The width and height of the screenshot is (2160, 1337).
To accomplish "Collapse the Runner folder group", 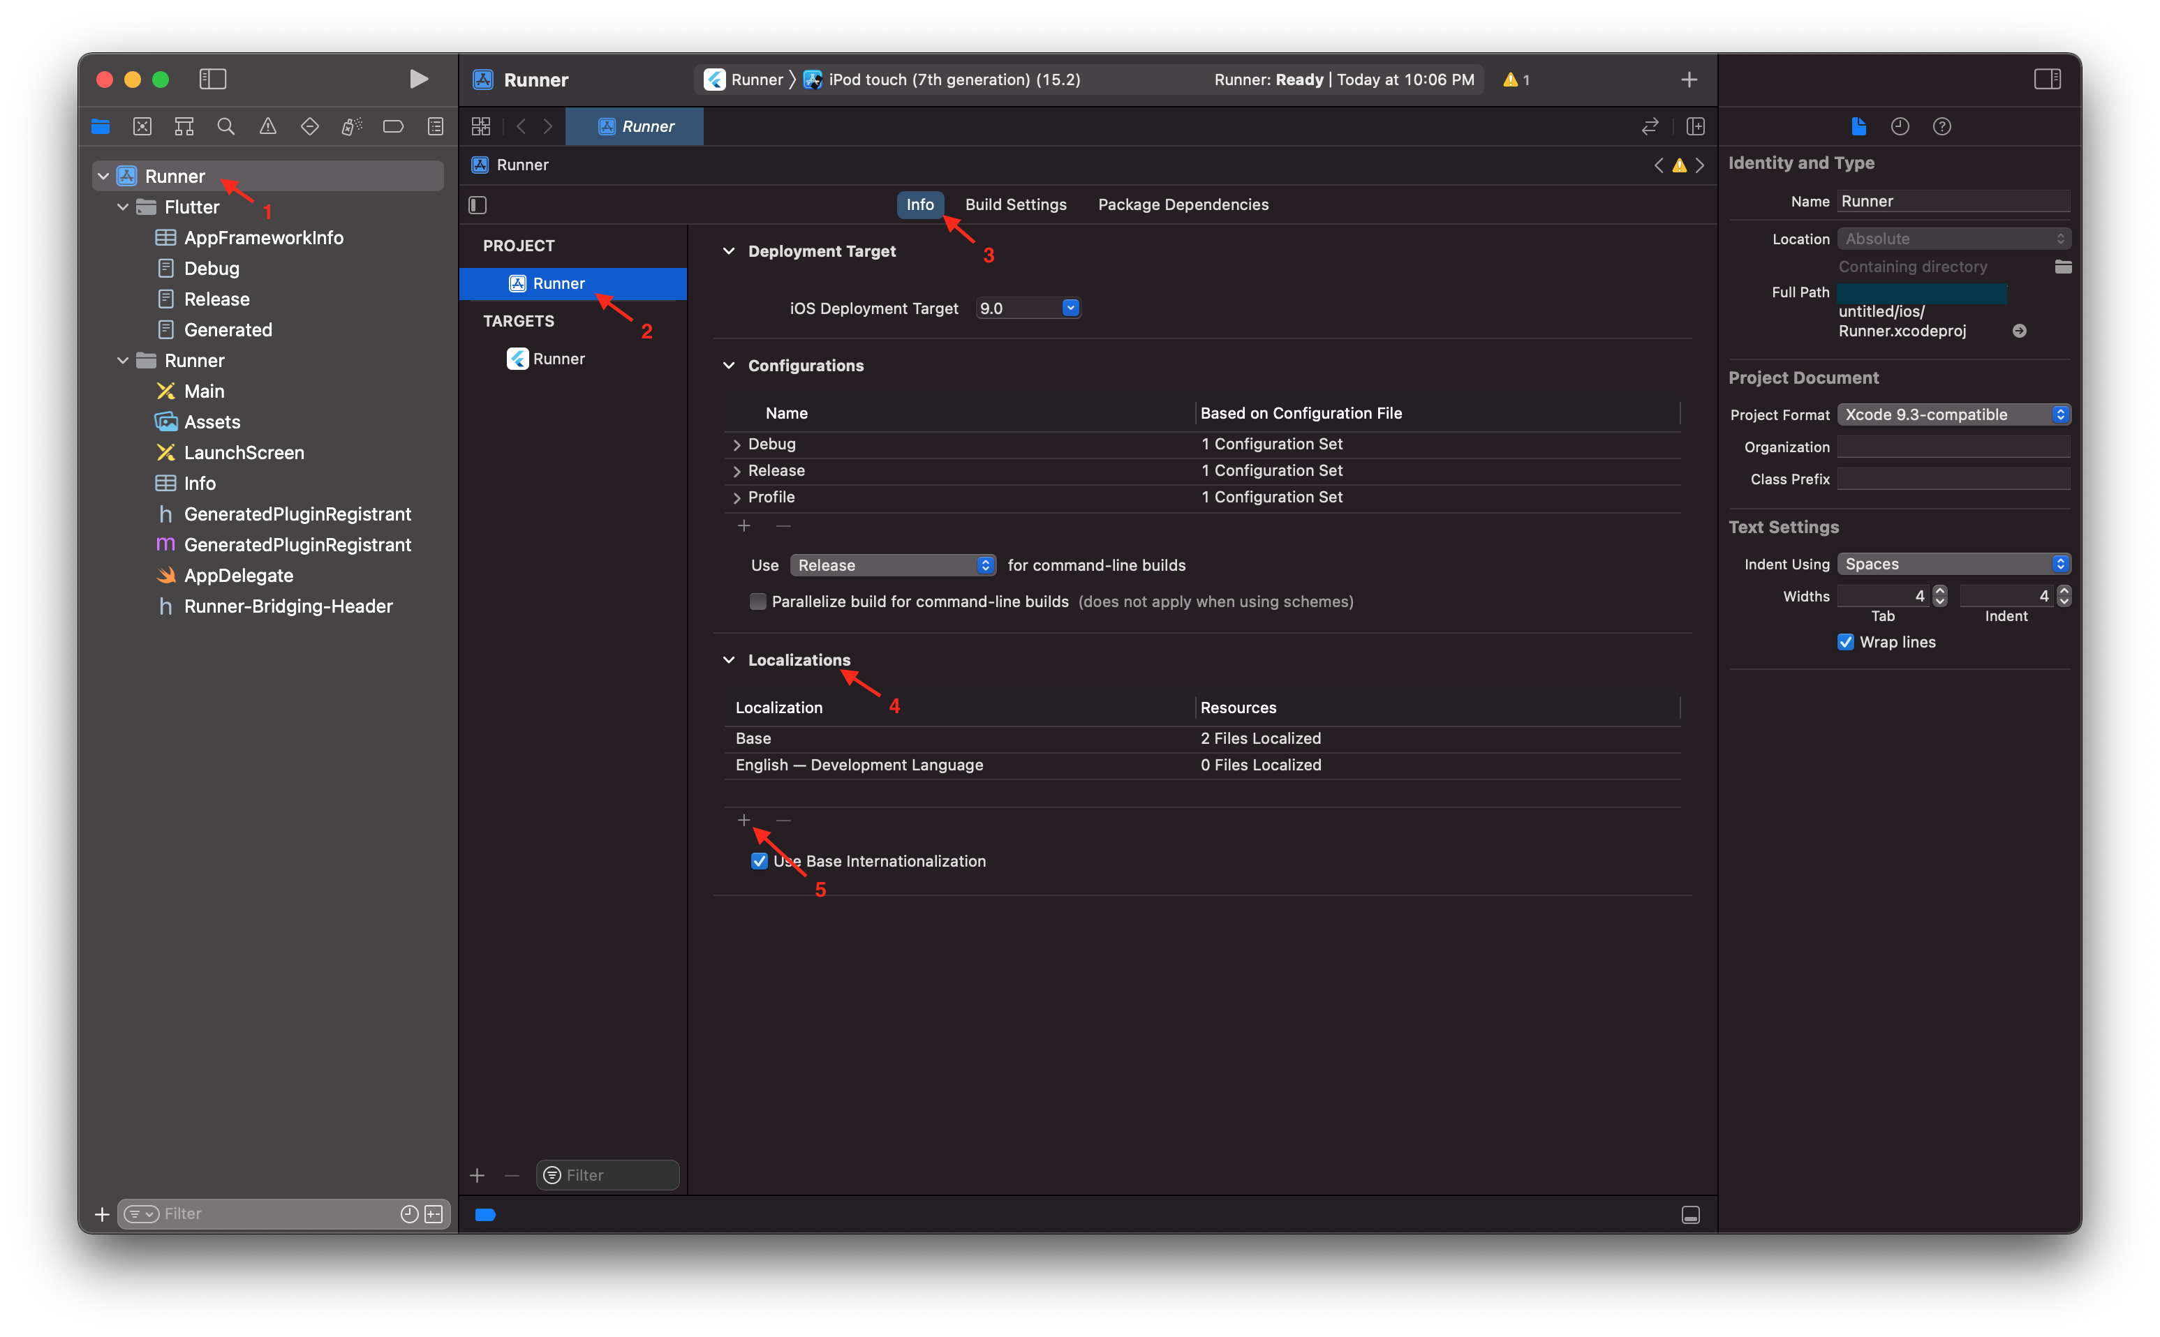I will (x=123, y=361).
